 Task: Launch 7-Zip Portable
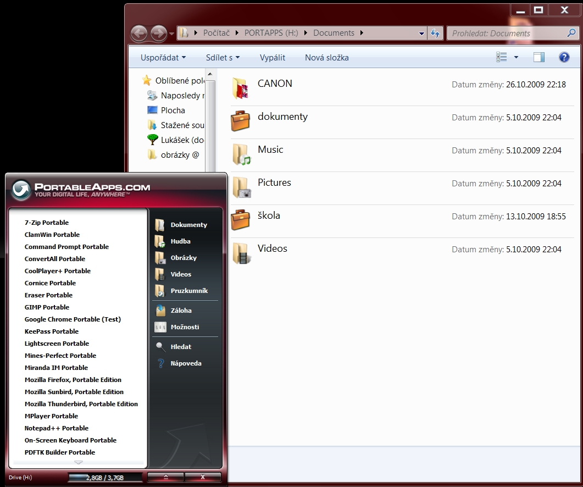[x=47, y=223]
